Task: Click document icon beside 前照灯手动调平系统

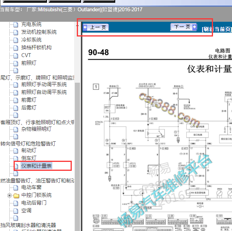Action: tap(16, 85)
